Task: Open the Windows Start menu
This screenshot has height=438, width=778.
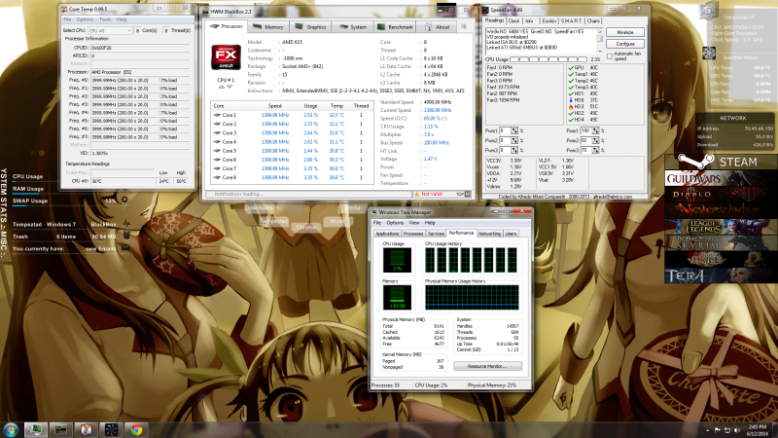Action: tap(12, 429)
